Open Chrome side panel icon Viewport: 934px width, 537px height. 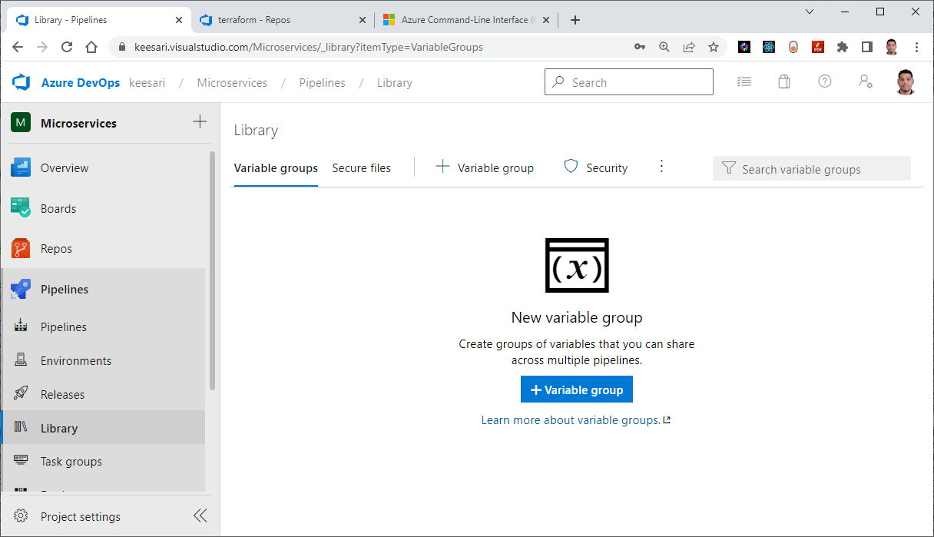[866, 47]
